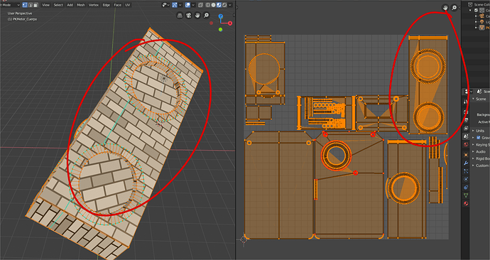Open the Particles properties tab

(466, 171)
